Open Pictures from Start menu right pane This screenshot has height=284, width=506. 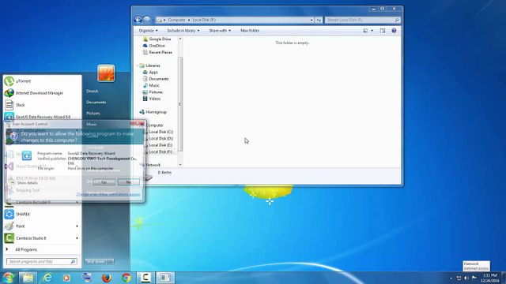pyautogui.click(x=93, y=114)
